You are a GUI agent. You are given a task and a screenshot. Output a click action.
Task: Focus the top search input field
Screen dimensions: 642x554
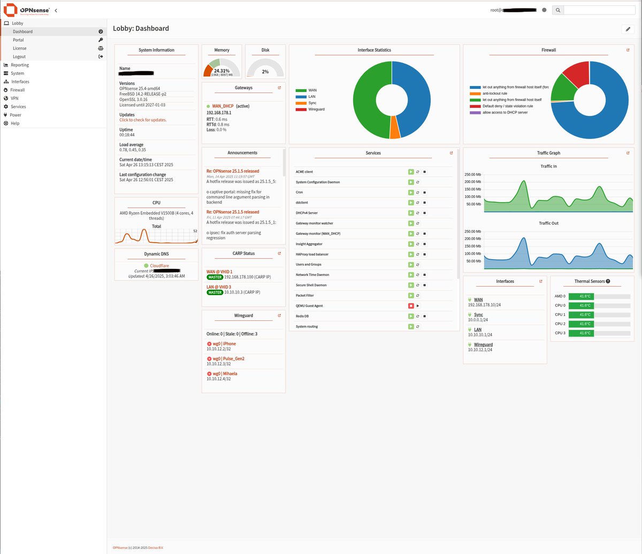pos(599,10)
